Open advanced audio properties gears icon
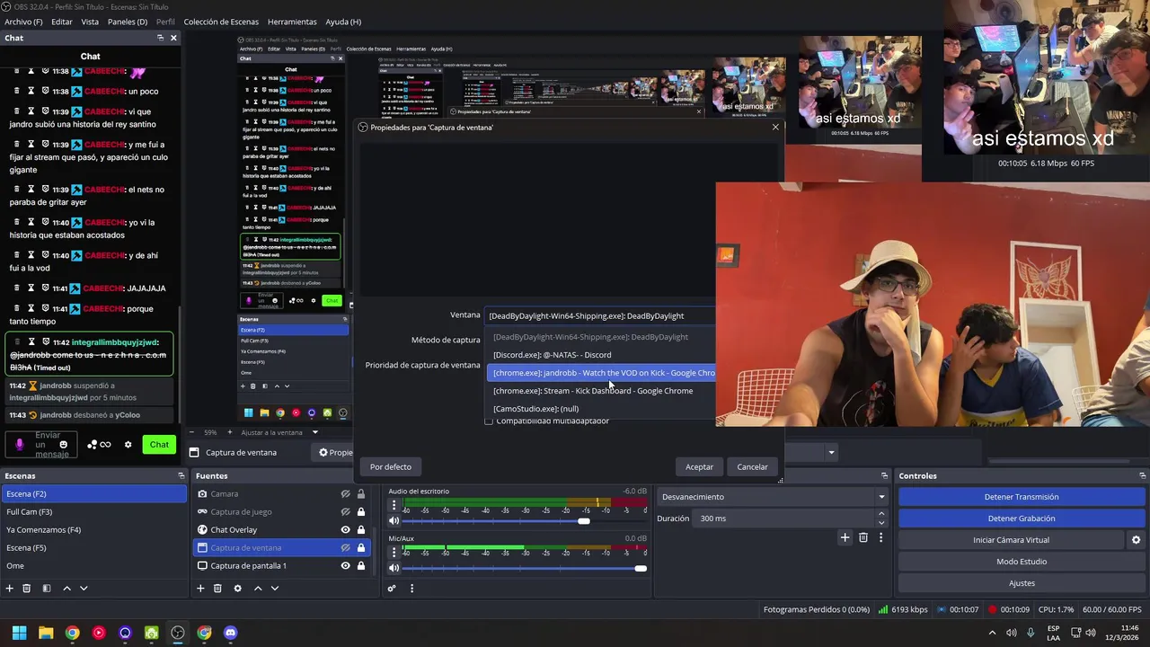Image resolution: width=1150 pixels, height=647 pixels. (392, 589)
